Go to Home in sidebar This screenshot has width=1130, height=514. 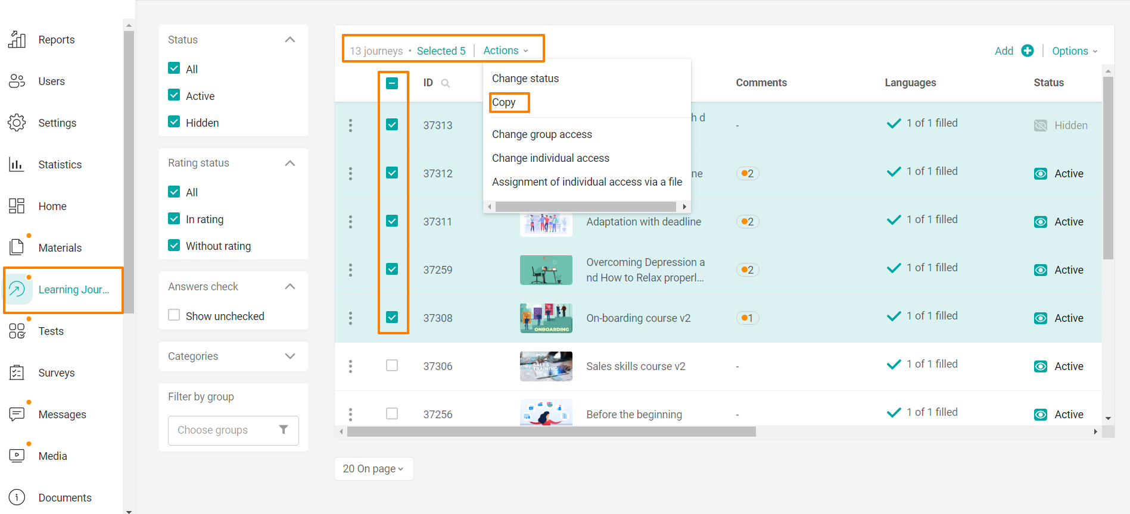tap(52, 206)
